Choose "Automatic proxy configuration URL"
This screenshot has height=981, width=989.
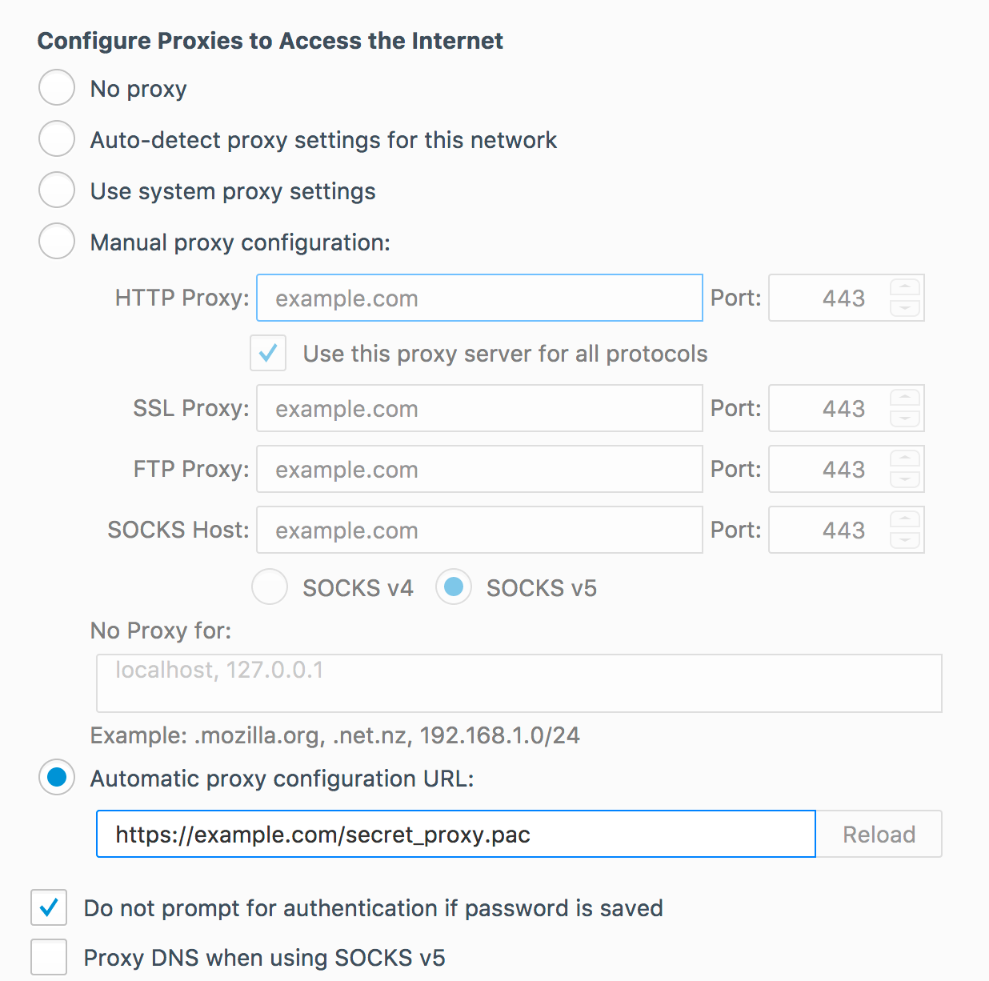pos(56,777)
